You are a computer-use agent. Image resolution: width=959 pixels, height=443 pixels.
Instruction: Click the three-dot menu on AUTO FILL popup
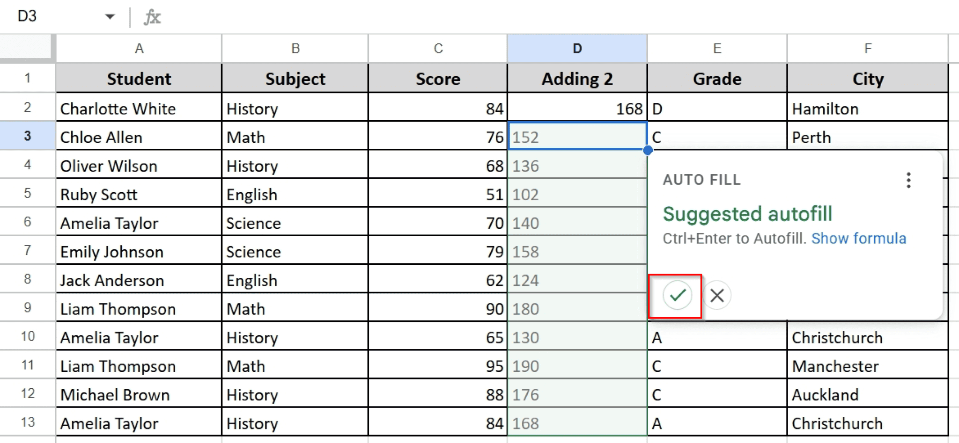click(907, 179)
